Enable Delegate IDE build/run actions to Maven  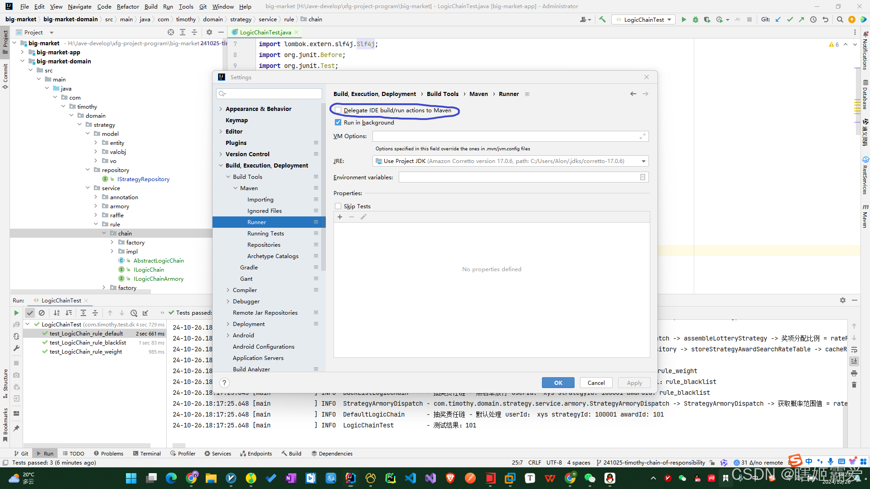338,110
